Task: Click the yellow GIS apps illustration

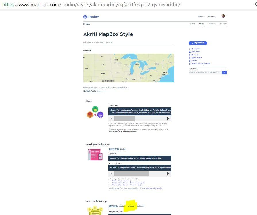Action: click(x=95, y=210)
